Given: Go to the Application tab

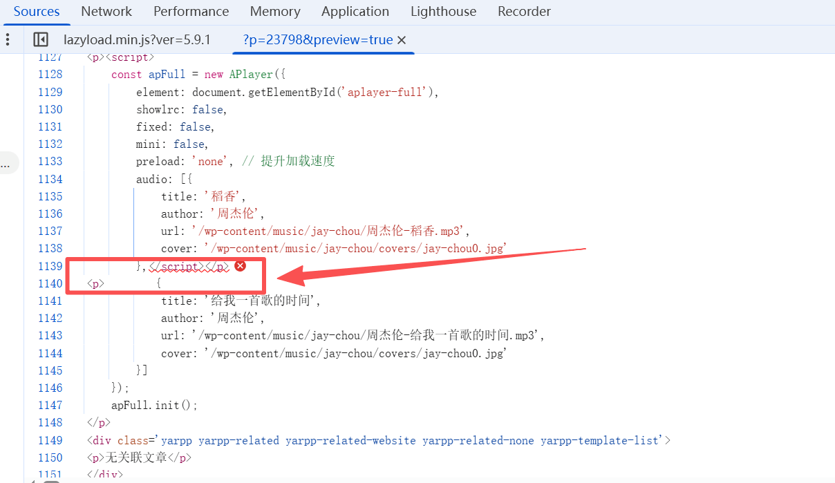Looking at the screenshot, I should click(355, 11).
